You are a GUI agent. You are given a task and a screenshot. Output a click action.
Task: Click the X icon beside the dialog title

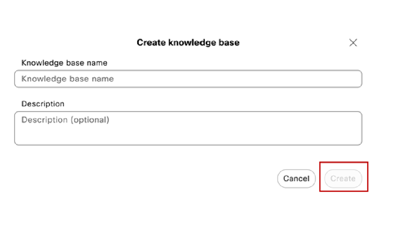(x=353, y=43)
